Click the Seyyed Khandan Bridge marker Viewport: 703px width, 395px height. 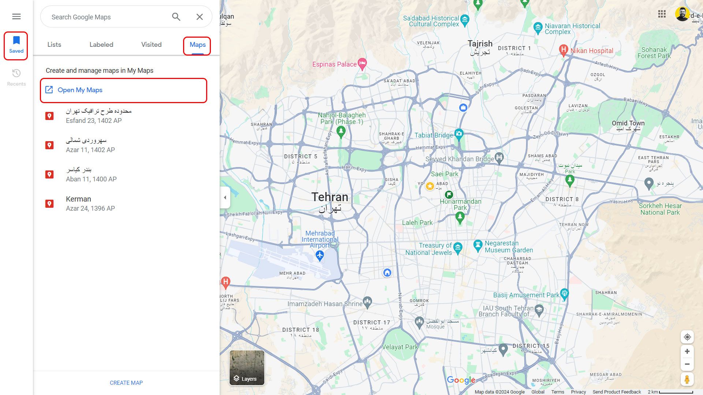click(499, 158)
